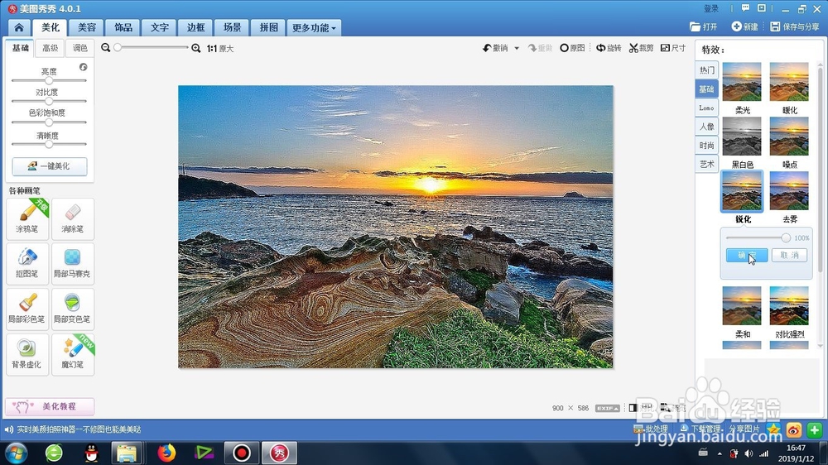Go to the home icon tab
828x465 pixels.
[x=19, y=27]
